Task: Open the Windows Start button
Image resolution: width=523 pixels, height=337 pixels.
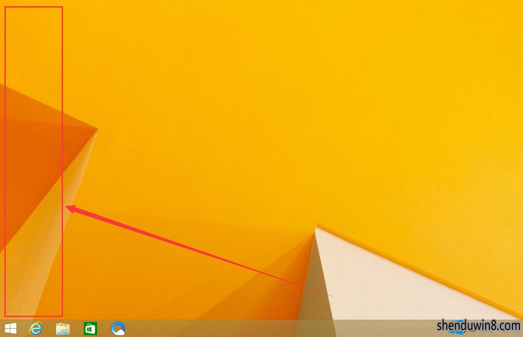Action: (11, 329)
